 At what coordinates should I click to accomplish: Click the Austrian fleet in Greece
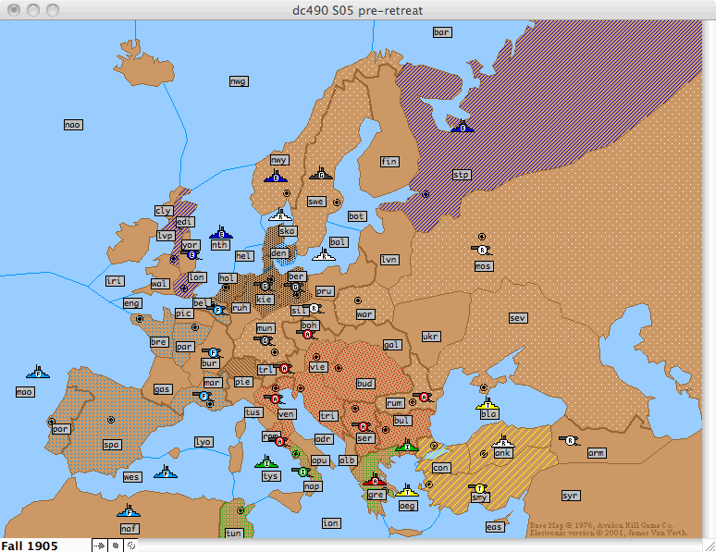point(377,481)
